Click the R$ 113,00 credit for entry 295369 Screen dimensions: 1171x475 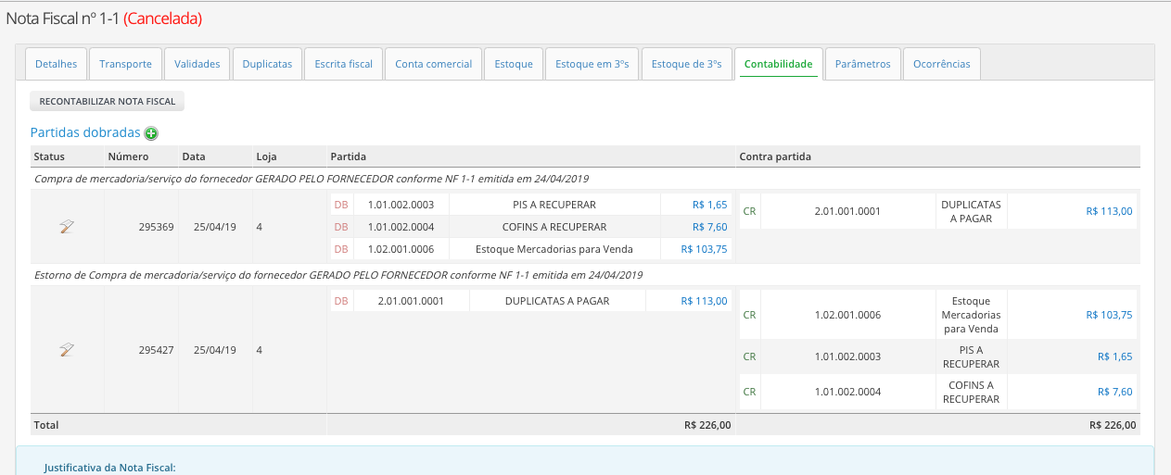[x=1109, y=211]
